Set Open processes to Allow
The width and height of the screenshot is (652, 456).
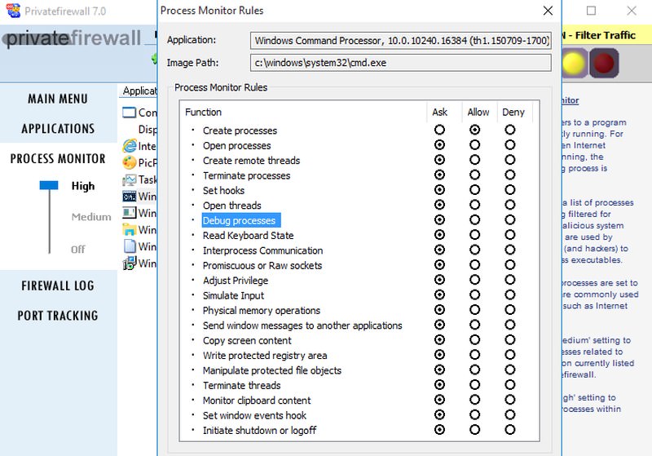(x=474, y=144)
